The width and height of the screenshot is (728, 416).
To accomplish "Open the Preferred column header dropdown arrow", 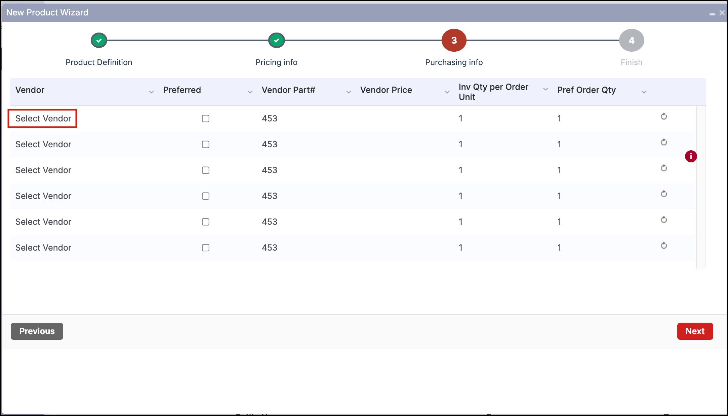I will [250, 92].
